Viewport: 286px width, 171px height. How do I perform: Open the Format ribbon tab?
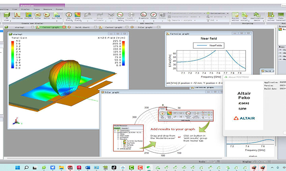click(x=59, y=9)
